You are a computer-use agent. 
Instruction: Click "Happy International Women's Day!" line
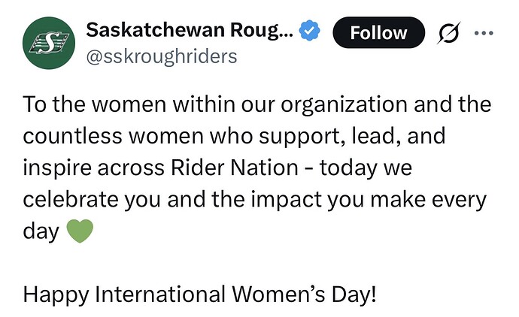click(199, 292)
